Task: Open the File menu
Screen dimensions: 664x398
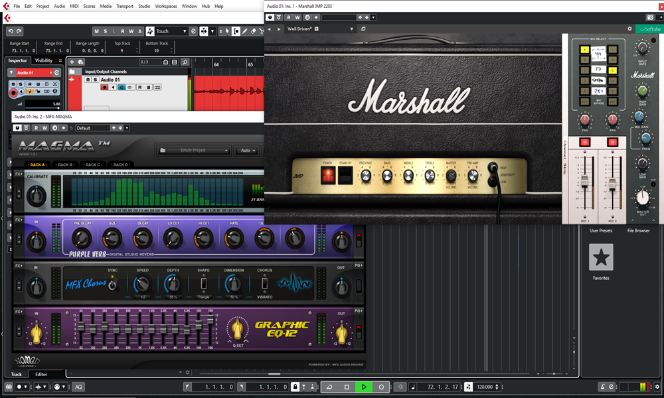Action: click(x=17, y=6)
